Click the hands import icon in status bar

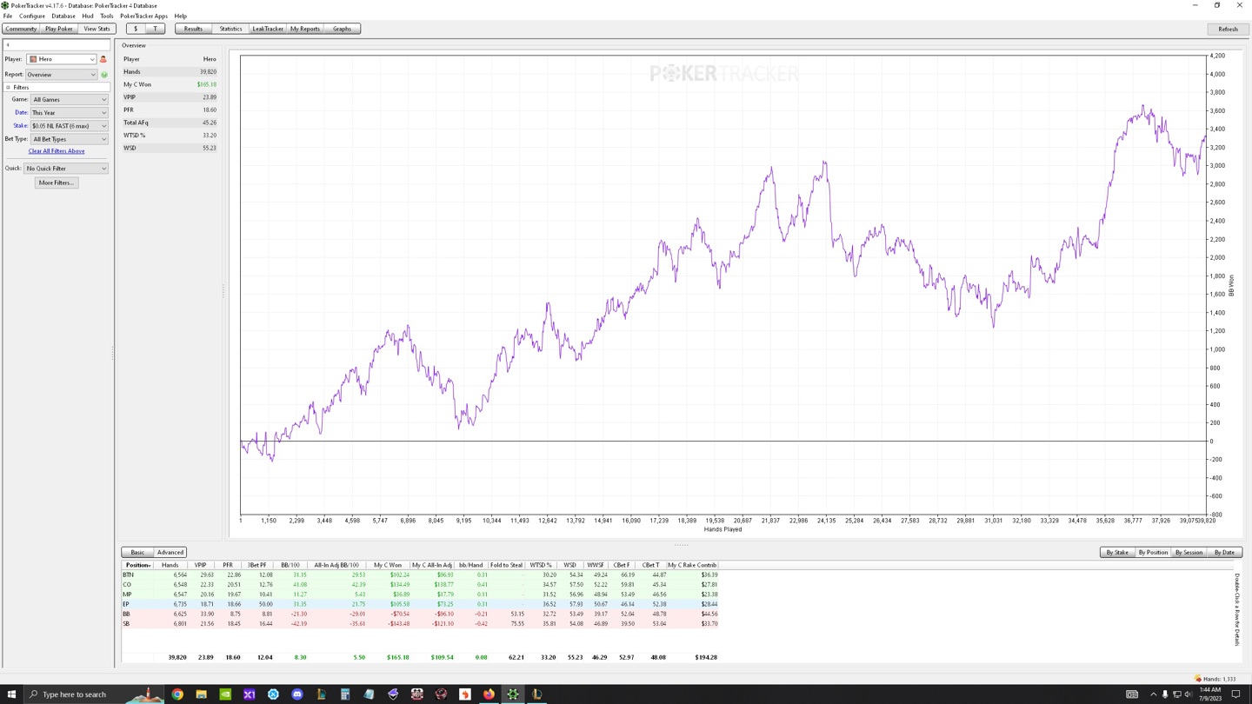pos(1198,679)
